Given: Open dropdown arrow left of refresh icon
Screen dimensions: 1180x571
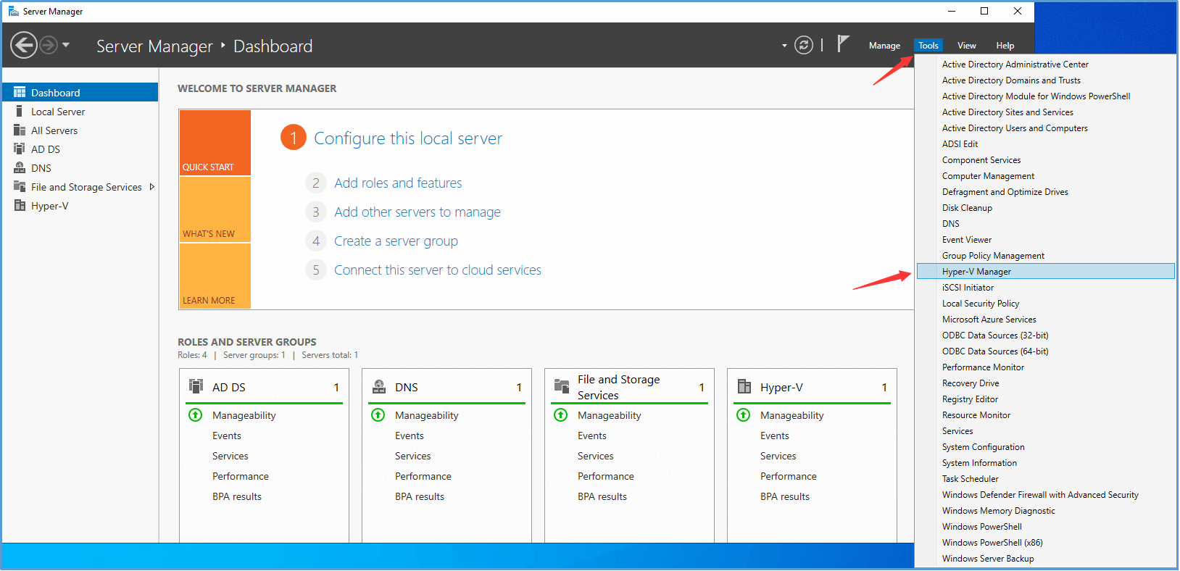Looking at the screenshot, I should click(784, 46).
